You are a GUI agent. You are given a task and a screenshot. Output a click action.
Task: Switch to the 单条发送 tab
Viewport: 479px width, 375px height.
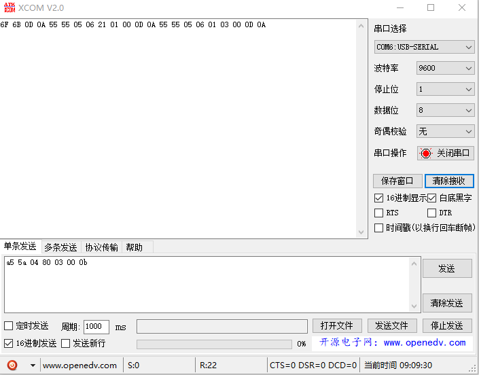20,246
